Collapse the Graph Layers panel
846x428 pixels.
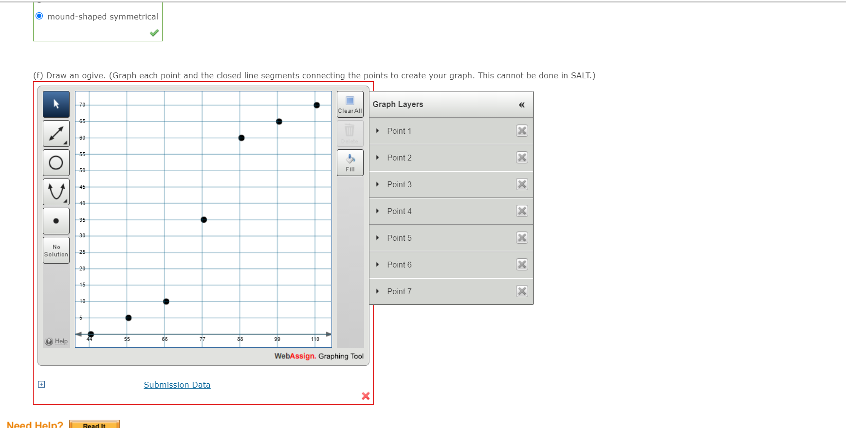522,105
